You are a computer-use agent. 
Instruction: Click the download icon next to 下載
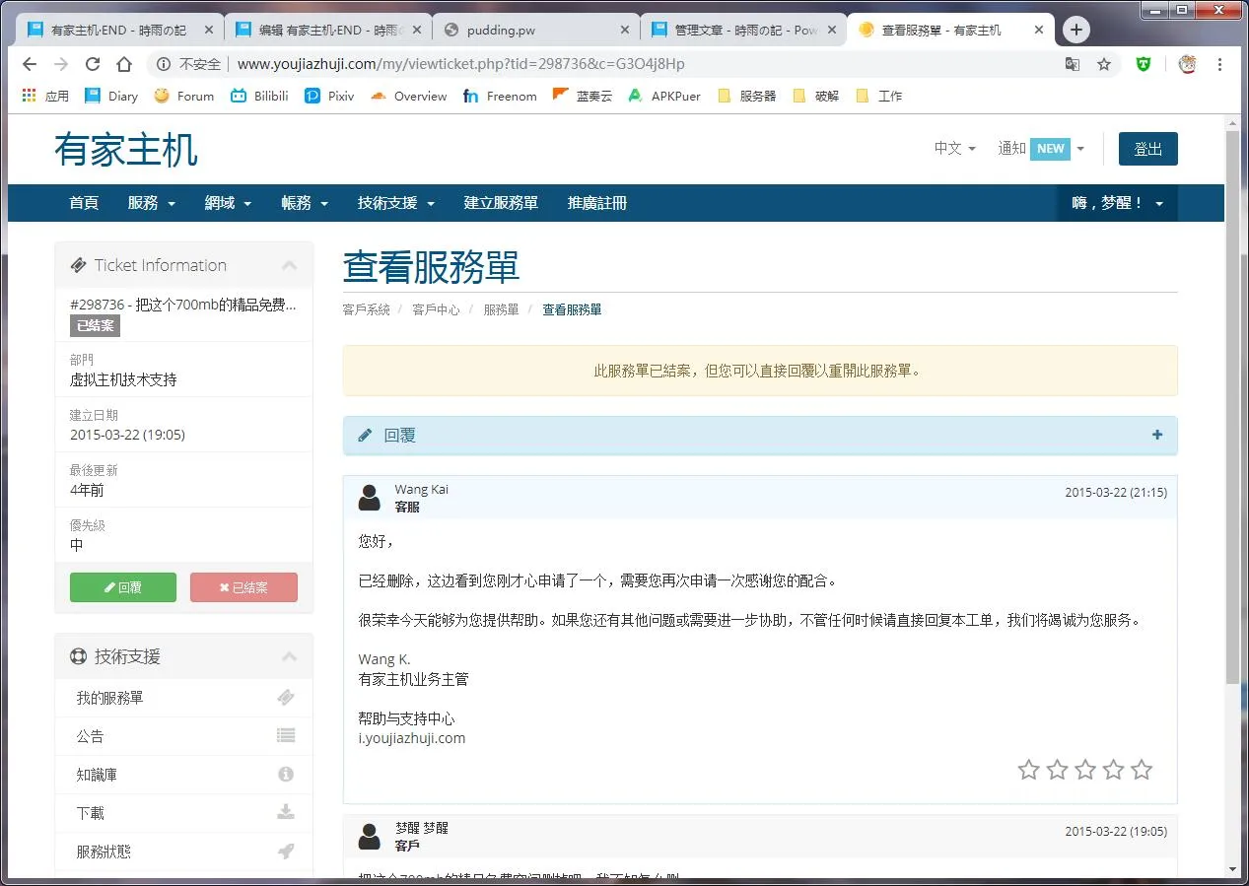[286, 812]
